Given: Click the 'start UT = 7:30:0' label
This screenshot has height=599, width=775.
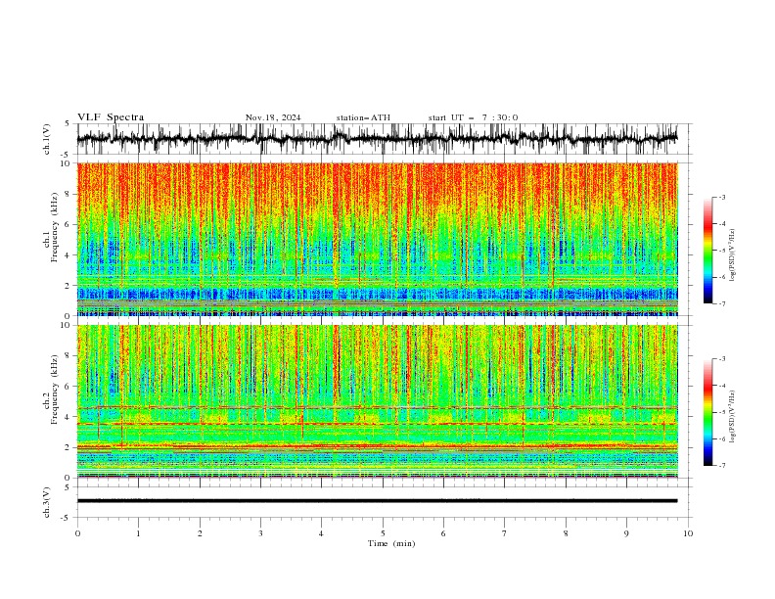Looking at the screenshot, I should (x=473, y=117).
